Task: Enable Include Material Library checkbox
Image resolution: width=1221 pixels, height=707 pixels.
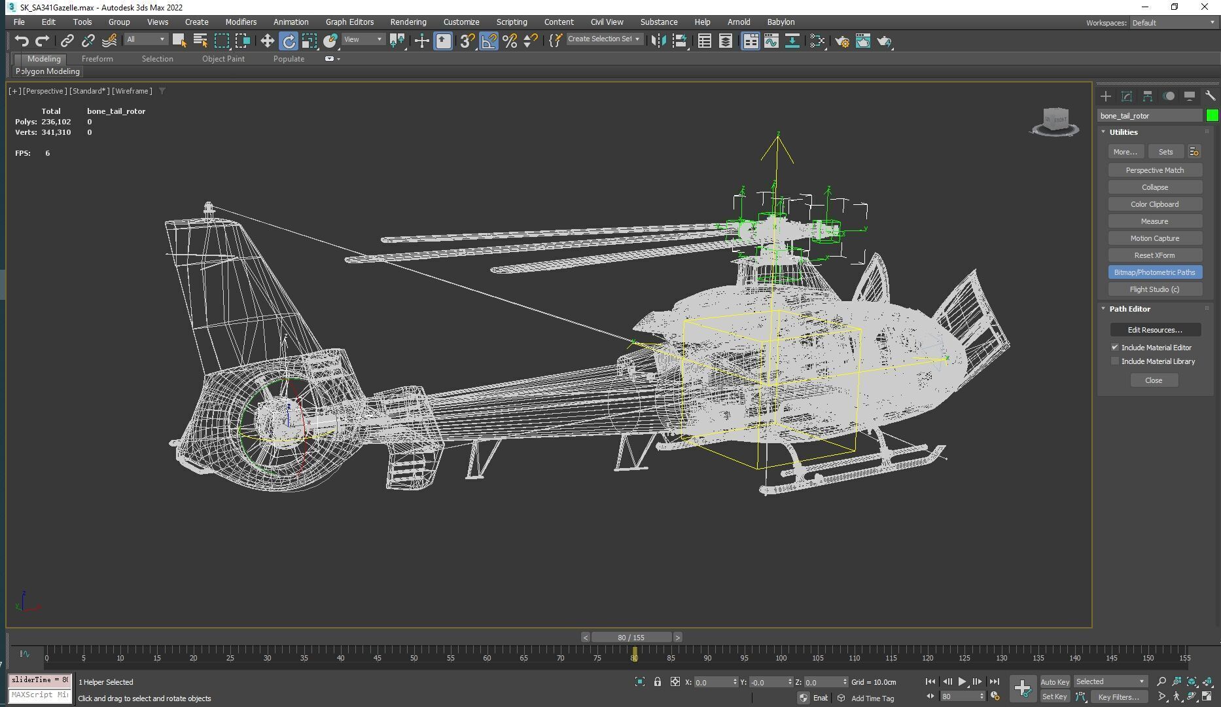Action: (1115, 361)
